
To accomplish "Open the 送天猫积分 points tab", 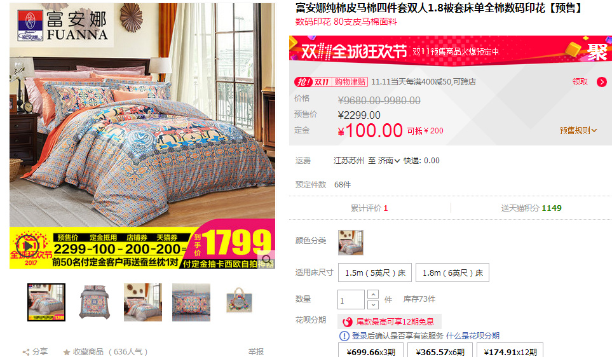I will click(531, 208).
